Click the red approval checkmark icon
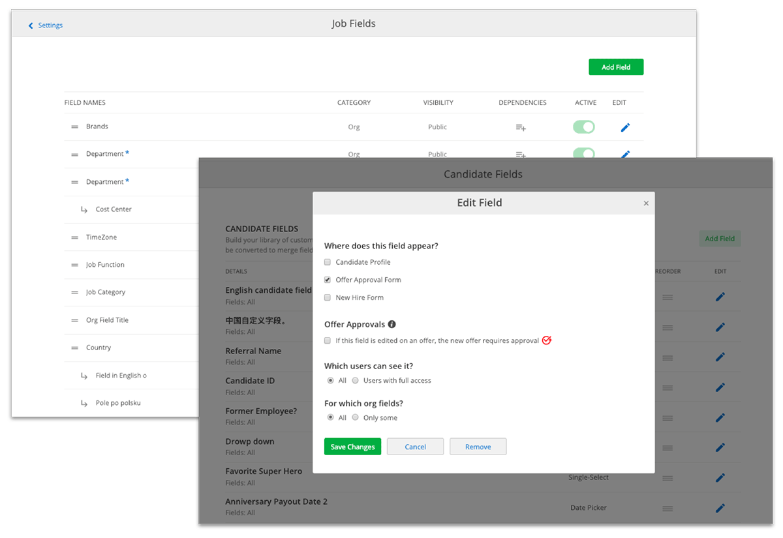The width and height of the screenshot is (783, 538). (x=547, y=340)
